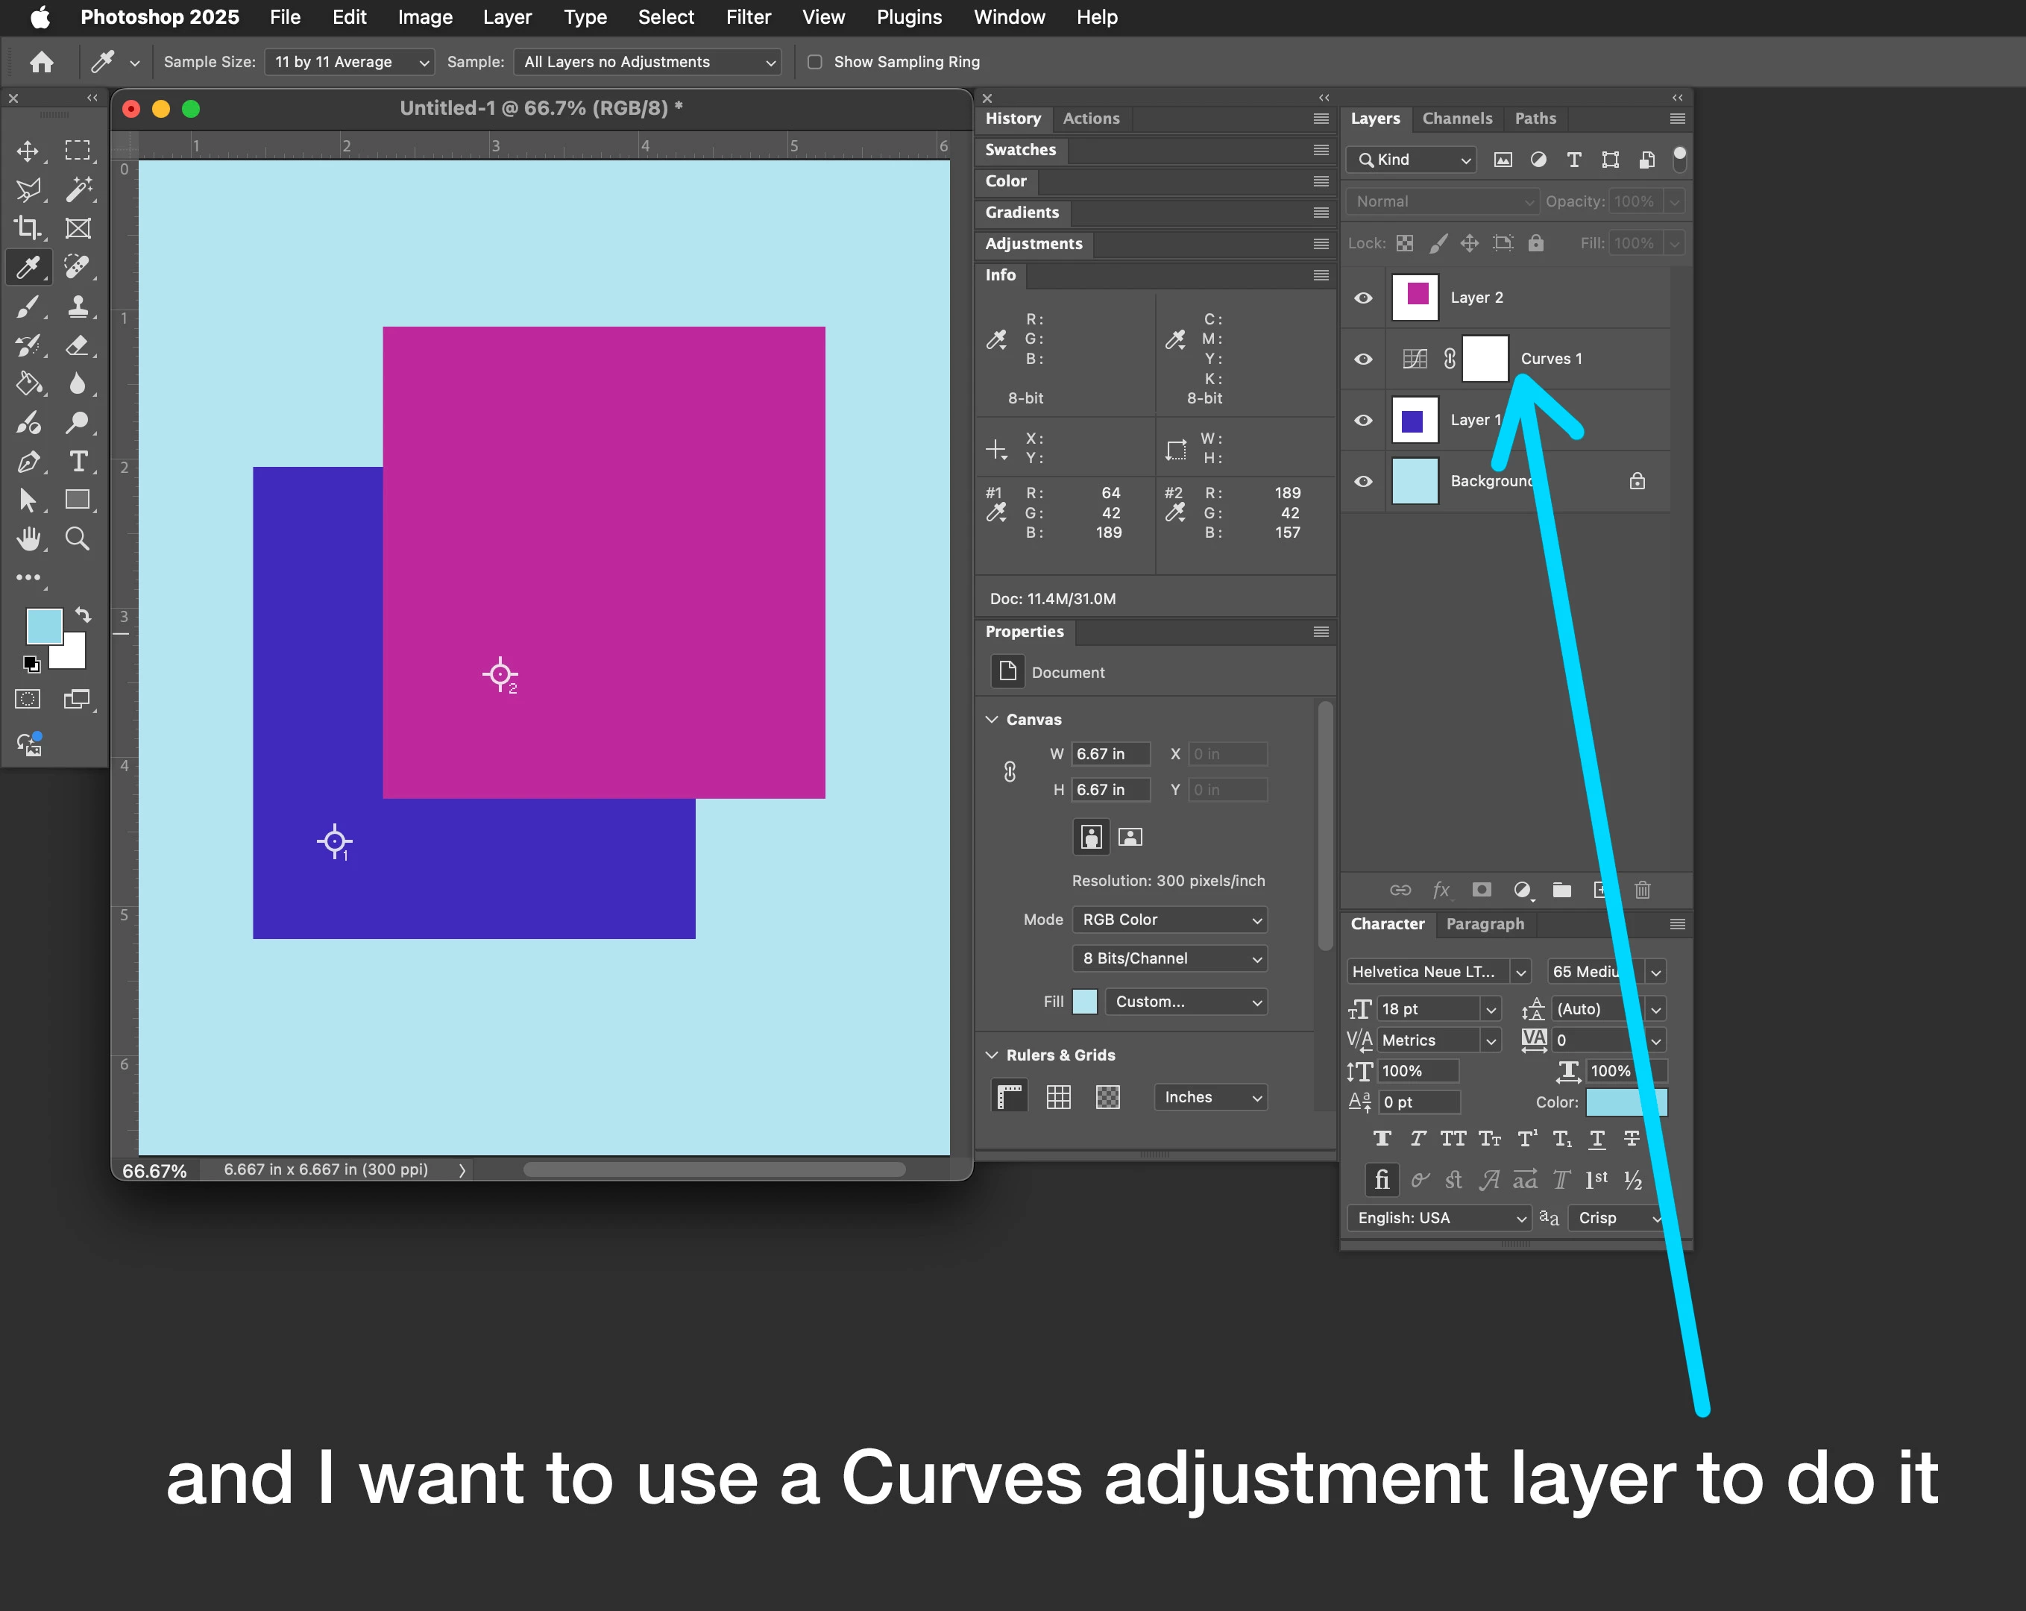Switch to the Paragraph tab
The width and height of the screenshot is (2026, 1611).
pos(1485,924)
